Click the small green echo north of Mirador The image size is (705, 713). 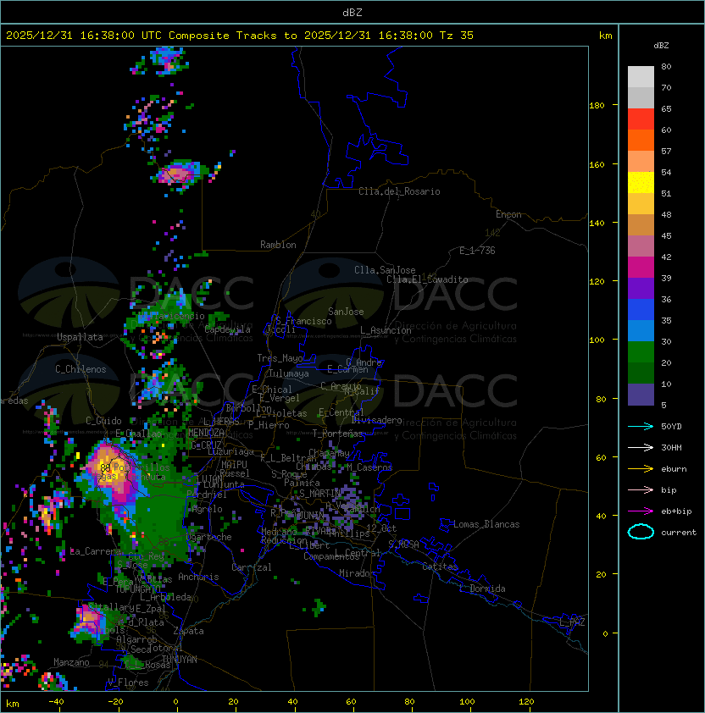click(x=319, y=607)
